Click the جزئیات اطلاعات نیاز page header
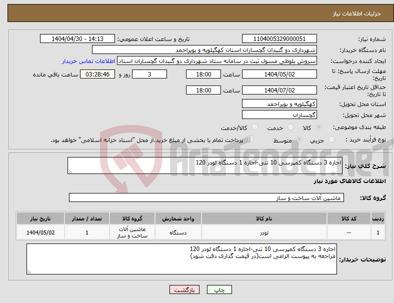This screenshot has width=394, height=303. coord(357,13)
